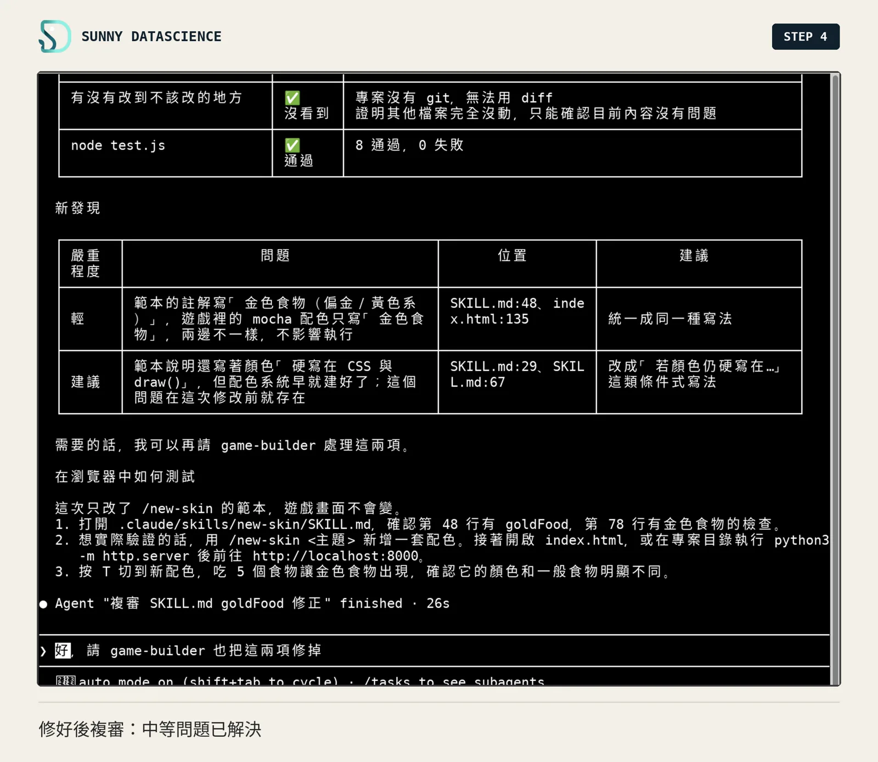This screenshot has height=762, width=878.
Task: Click the heading 在瀏覽器中如何測試
Action: pyautogui.click(x=125, y=477)
